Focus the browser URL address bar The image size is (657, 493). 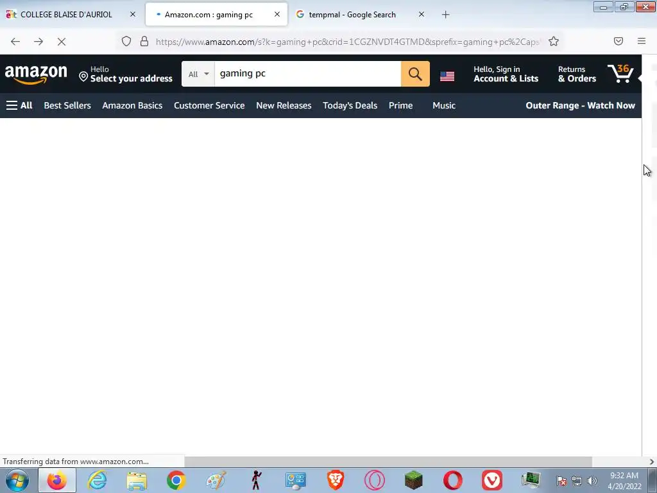[x=348, y=42]
